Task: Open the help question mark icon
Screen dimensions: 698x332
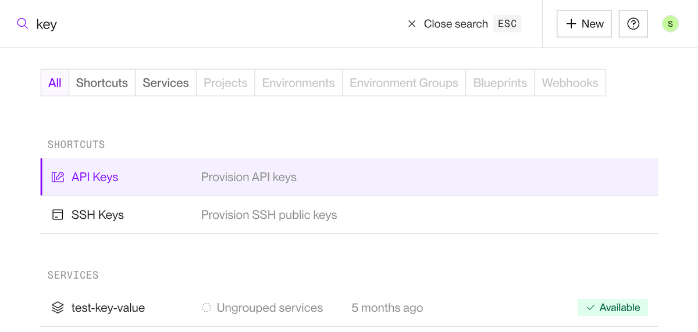Action: (633, 24)
